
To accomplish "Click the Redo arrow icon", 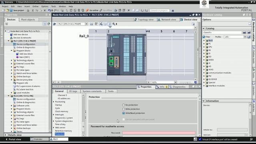I will click(x=55, y=10).
